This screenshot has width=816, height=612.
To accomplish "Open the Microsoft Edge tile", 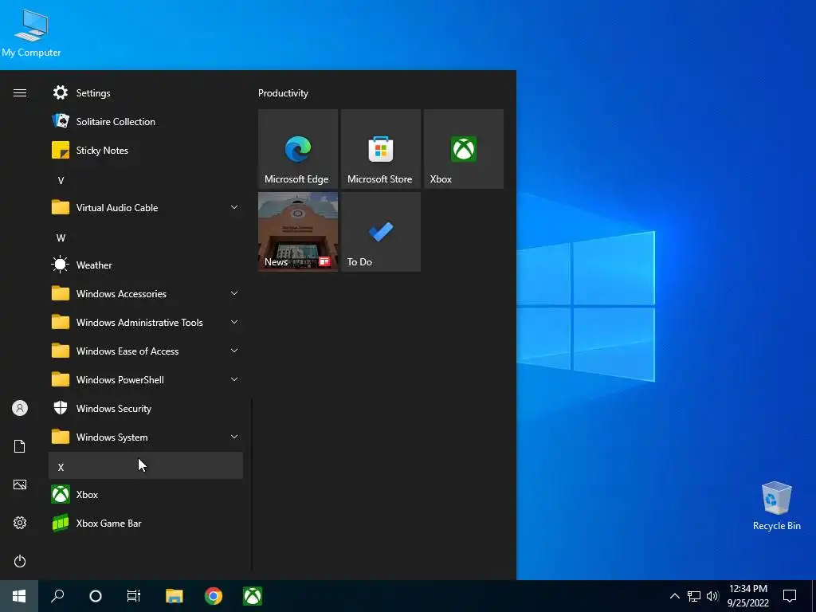I will [x=298, y=149].
